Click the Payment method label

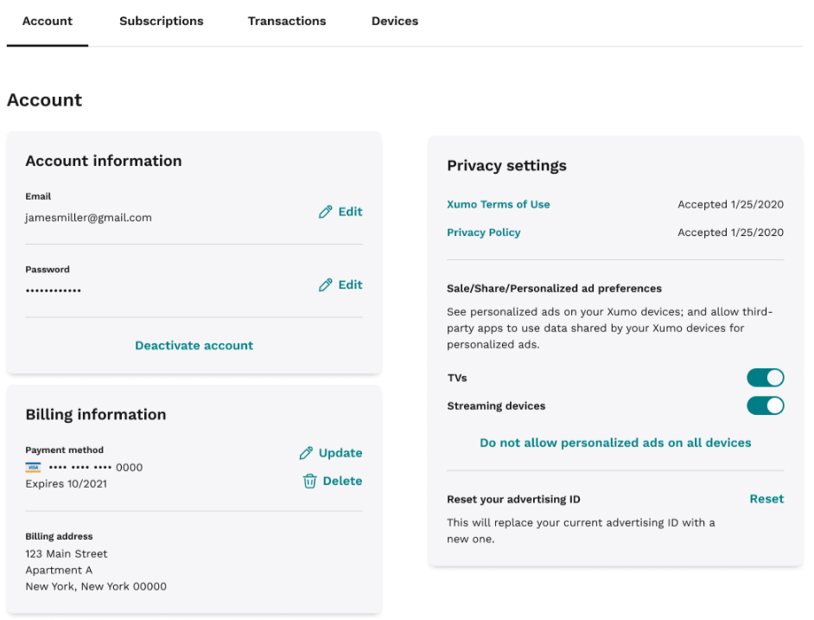pos(64,450)
